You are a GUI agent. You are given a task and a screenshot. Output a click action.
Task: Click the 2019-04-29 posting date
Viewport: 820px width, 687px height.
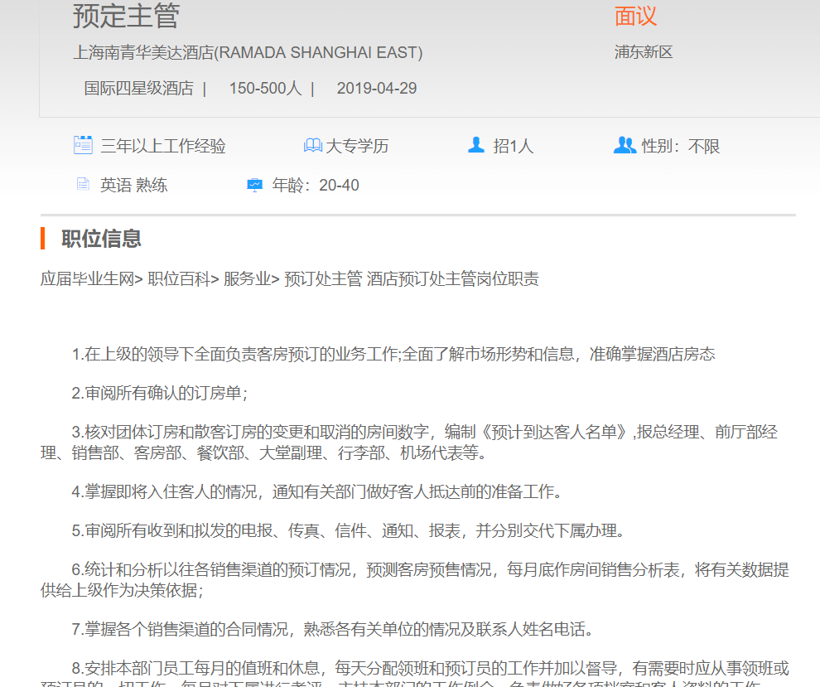[377, 88]
